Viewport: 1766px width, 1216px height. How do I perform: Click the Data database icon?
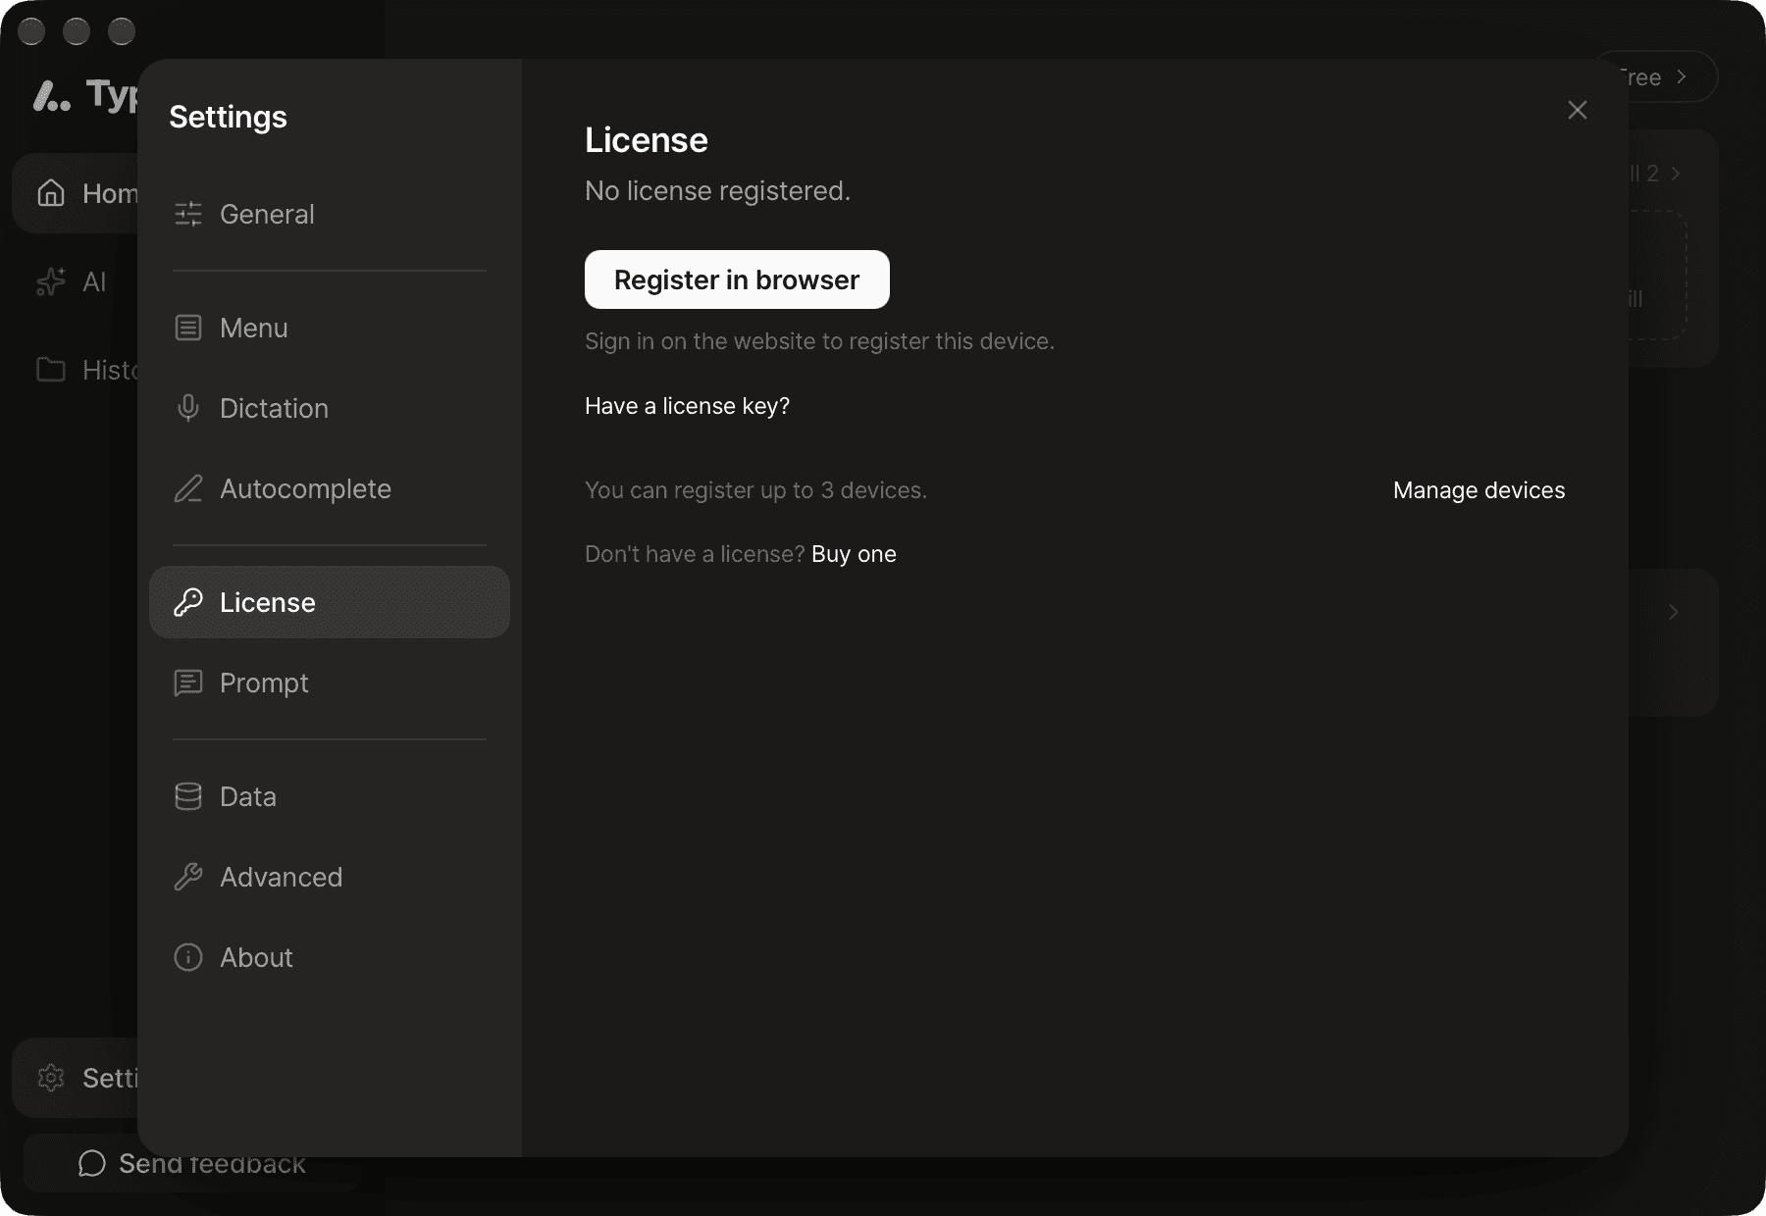188,796
